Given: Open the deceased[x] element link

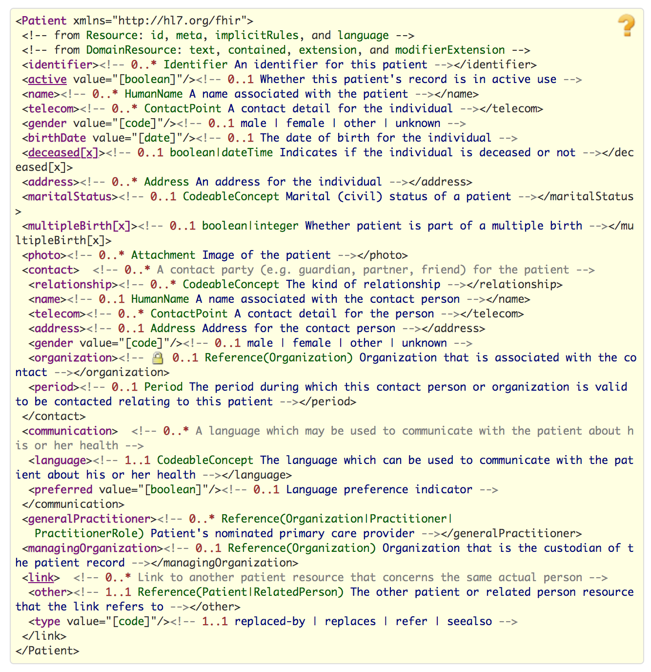Looking at the screenshot, I should (62, 152).
